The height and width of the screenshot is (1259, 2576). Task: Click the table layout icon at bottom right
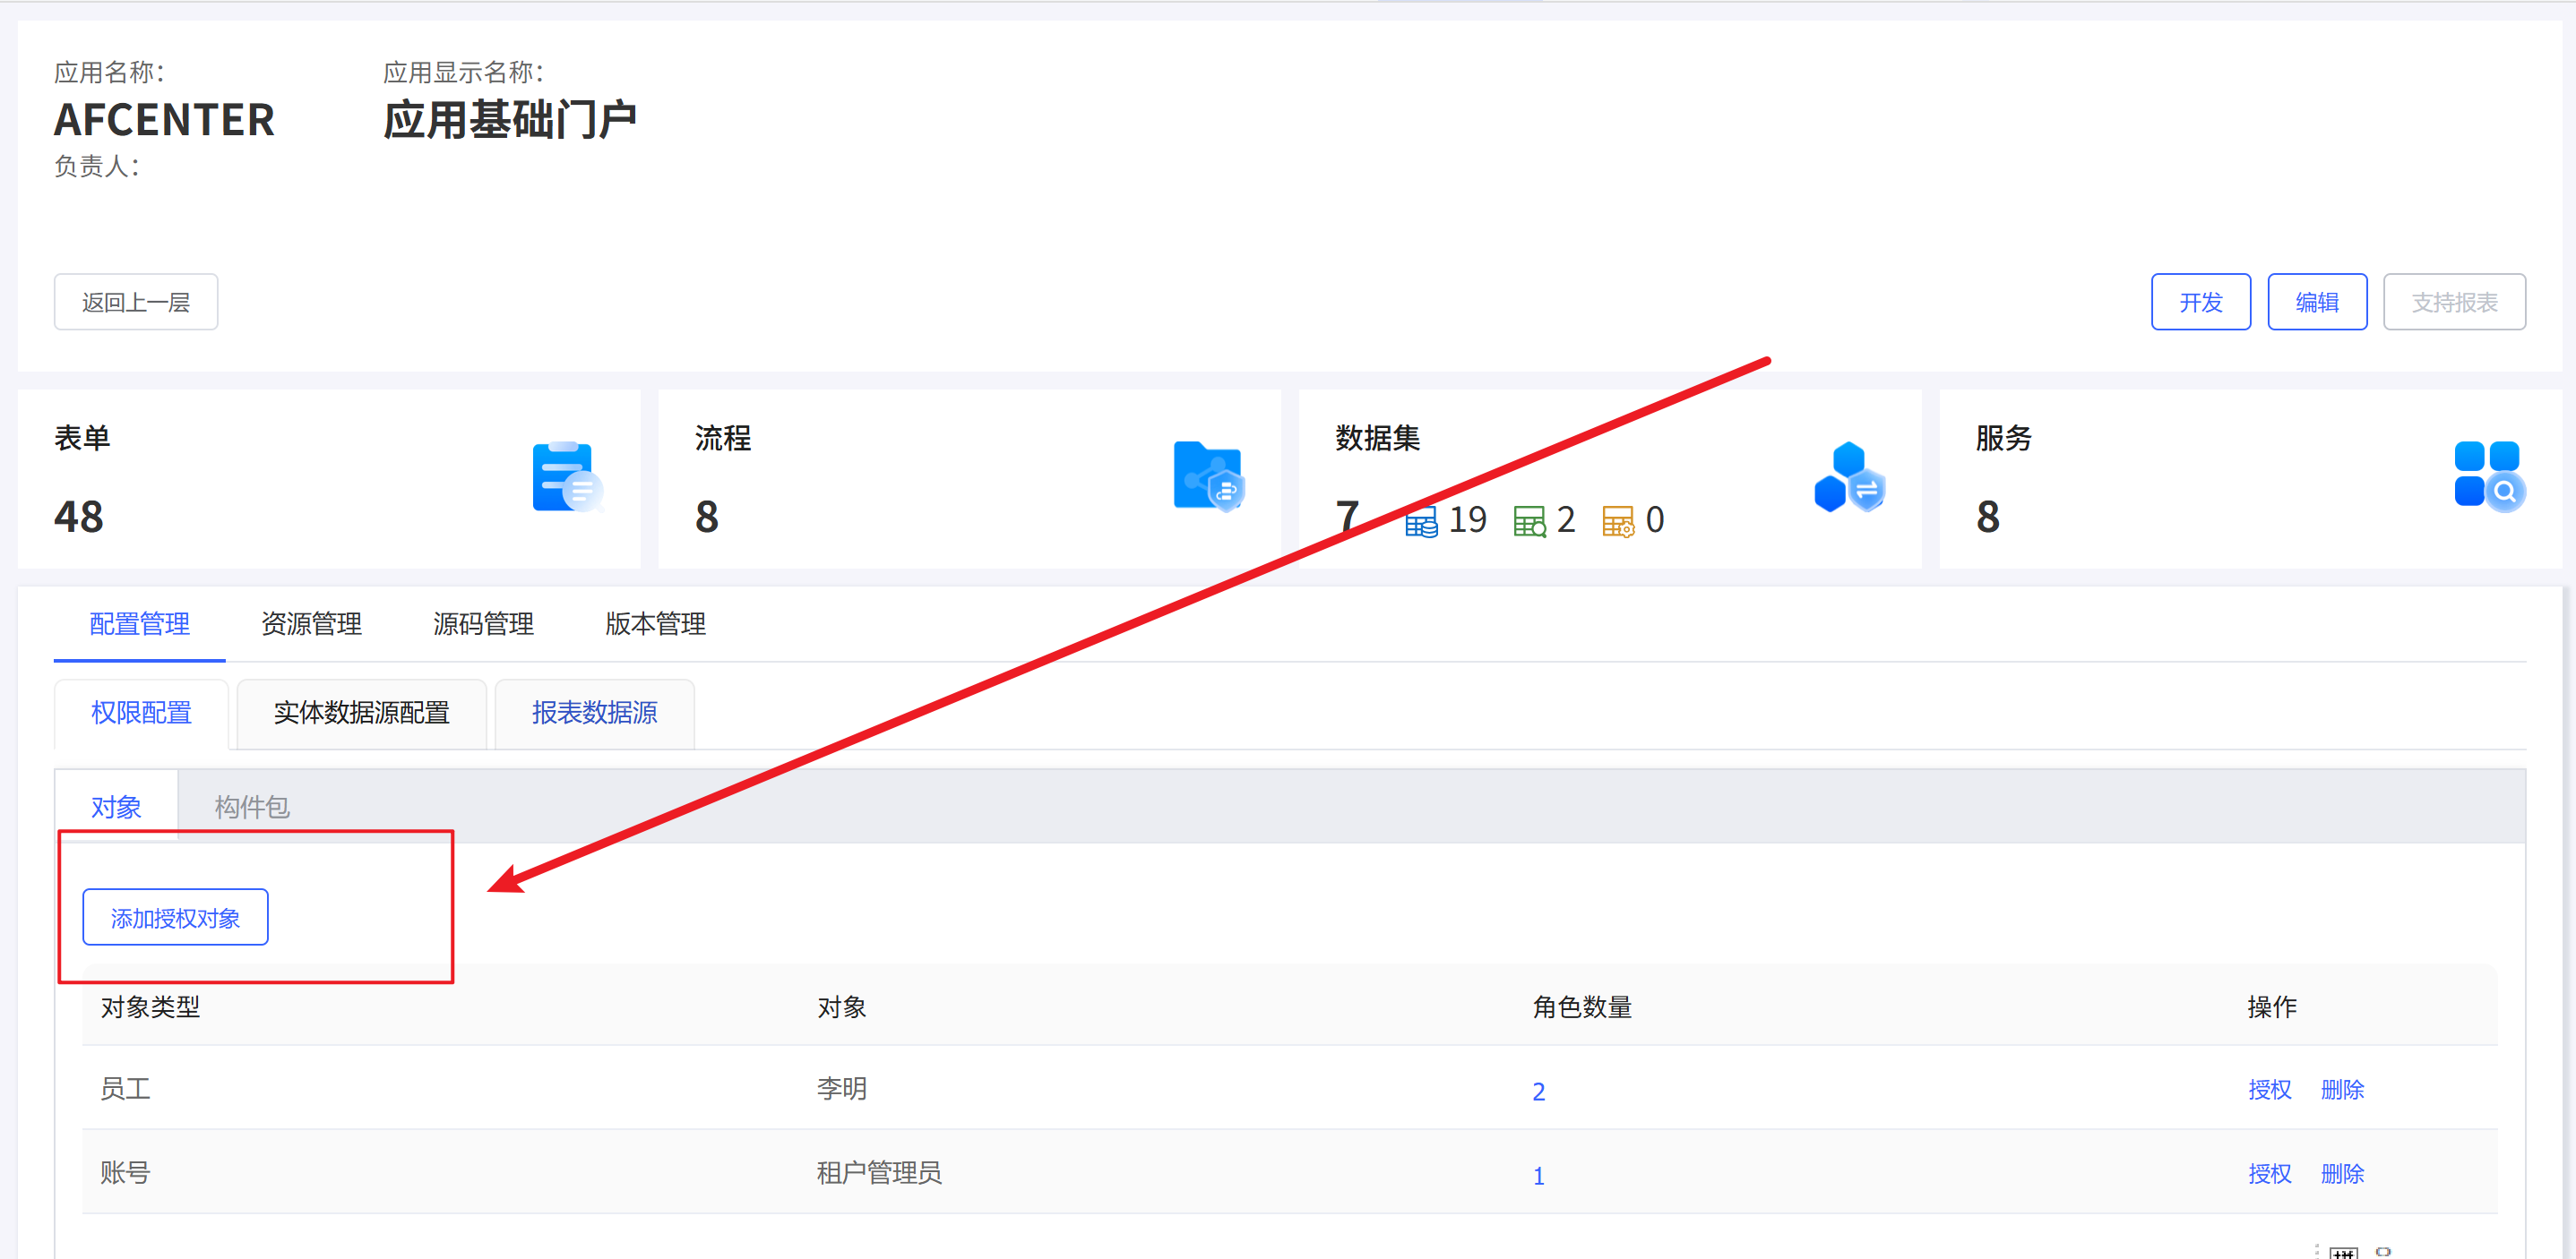pos(2343,1252)
